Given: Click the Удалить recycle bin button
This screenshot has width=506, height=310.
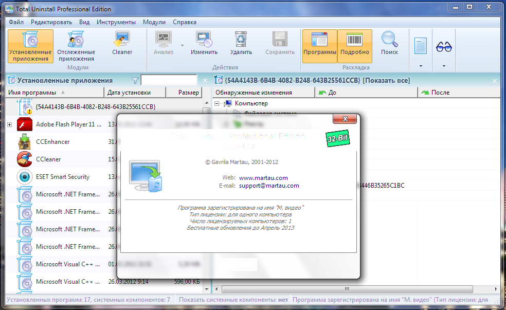Looking at the screenshot, I should 241,44.
